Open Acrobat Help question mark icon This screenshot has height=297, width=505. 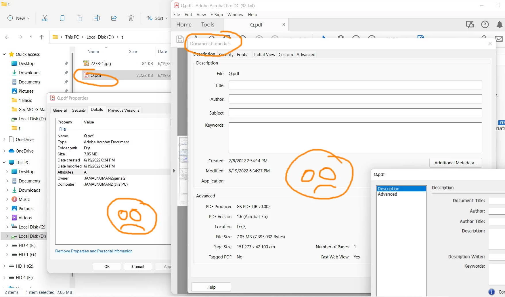tap(485, 24)
